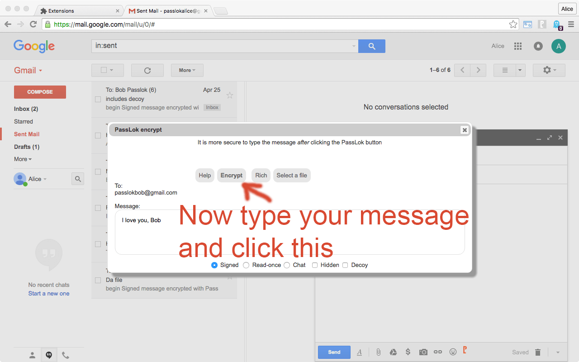
Task: Insert emoticon smiley icon
Action: (453, 352)
